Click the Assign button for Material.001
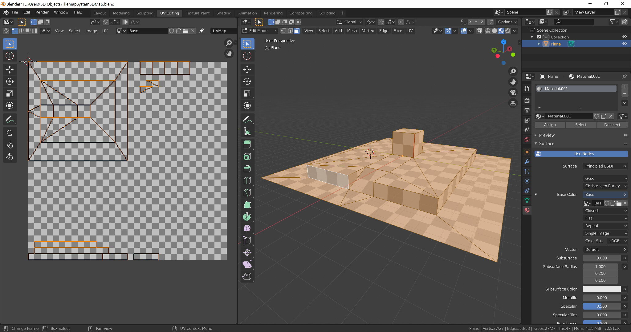The width and height of the screenshot is (631, 332). [x=550, y=125]
